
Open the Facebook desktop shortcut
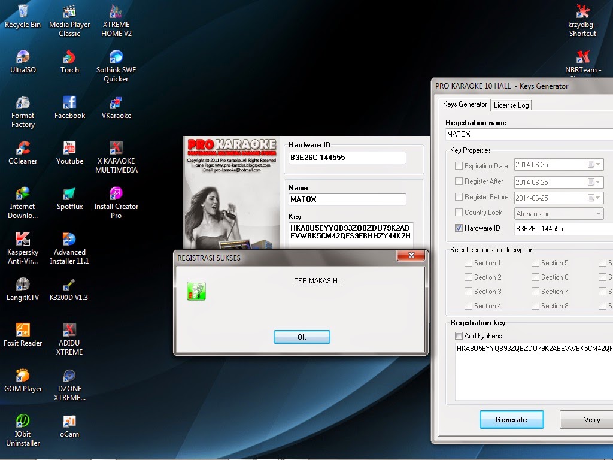coord(69,108)
